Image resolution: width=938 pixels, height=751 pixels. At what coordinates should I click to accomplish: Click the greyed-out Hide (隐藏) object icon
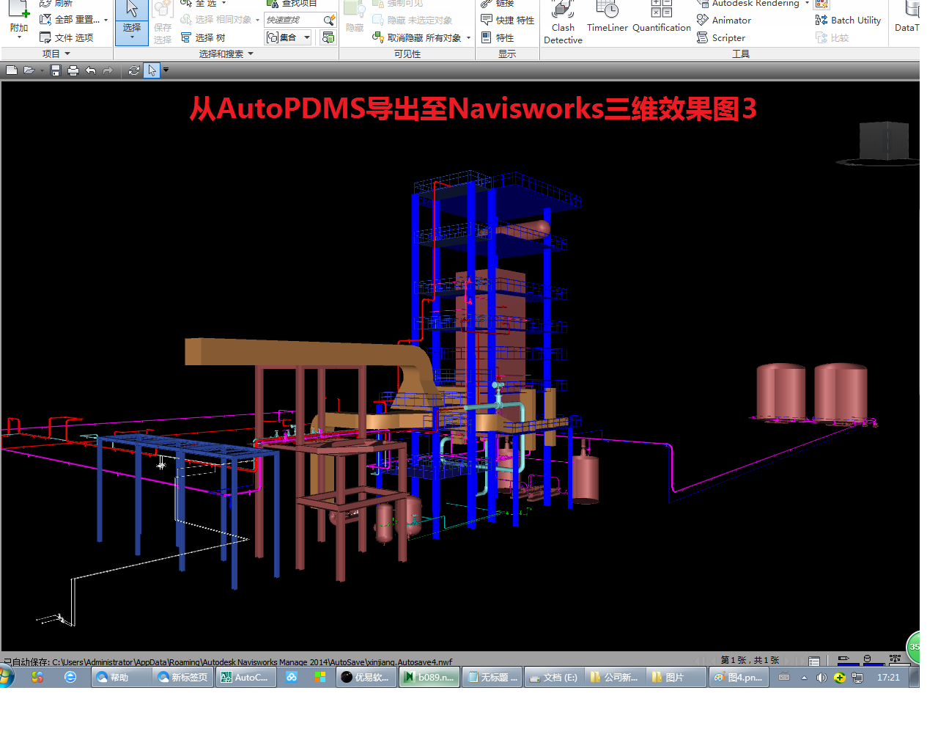(x=355, y=17)
